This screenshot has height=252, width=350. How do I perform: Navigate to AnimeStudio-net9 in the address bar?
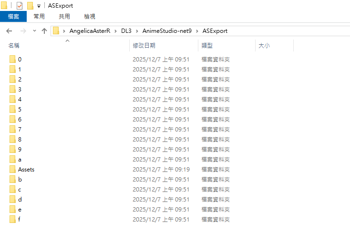point(167,31)
